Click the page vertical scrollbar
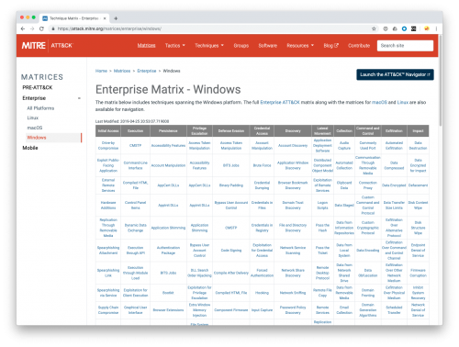 pyautogui.click(x=441, y=80)
